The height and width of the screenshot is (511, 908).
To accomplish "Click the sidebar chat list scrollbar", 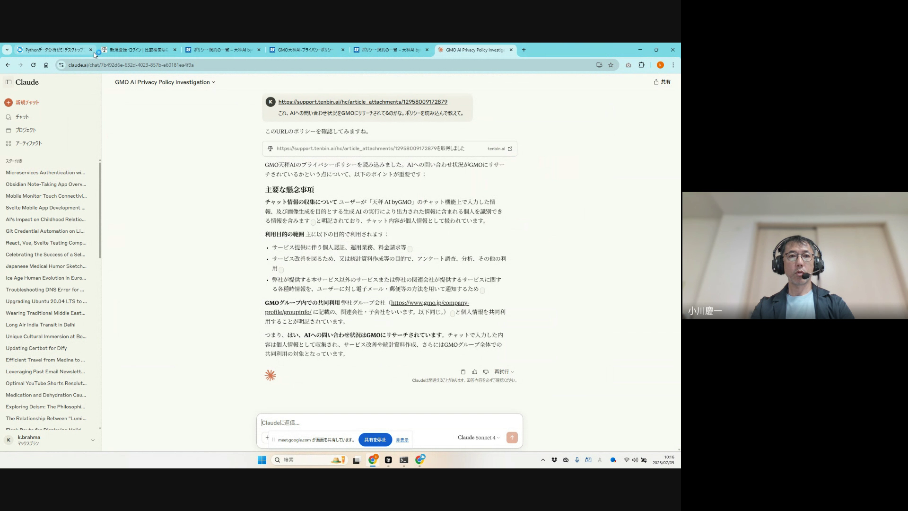I will pyautogui.click(x=100, y=211).
